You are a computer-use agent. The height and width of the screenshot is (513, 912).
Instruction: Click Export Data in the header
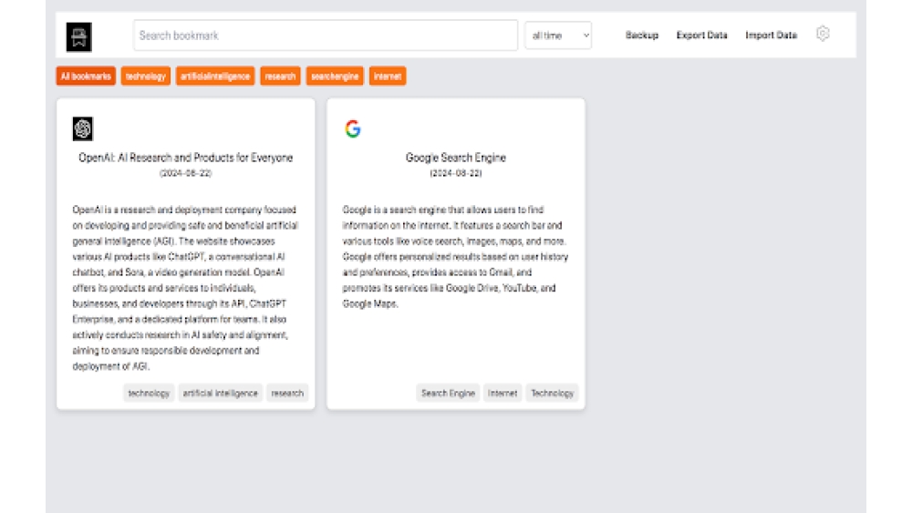point(701,36)
